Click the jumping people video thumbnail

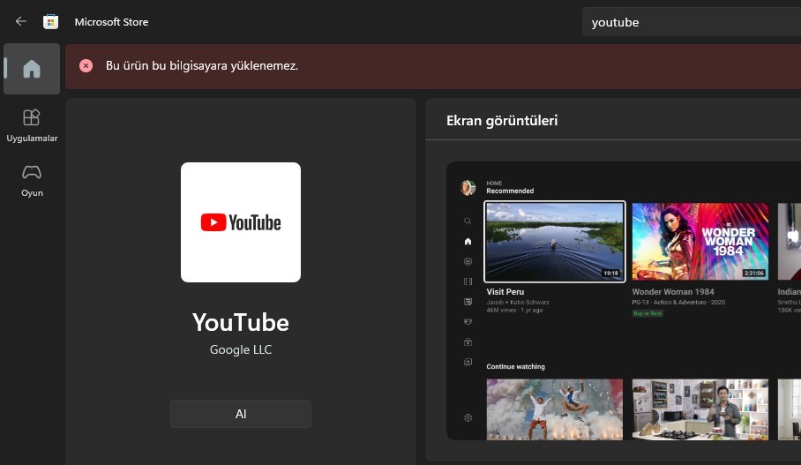(554, 409)
